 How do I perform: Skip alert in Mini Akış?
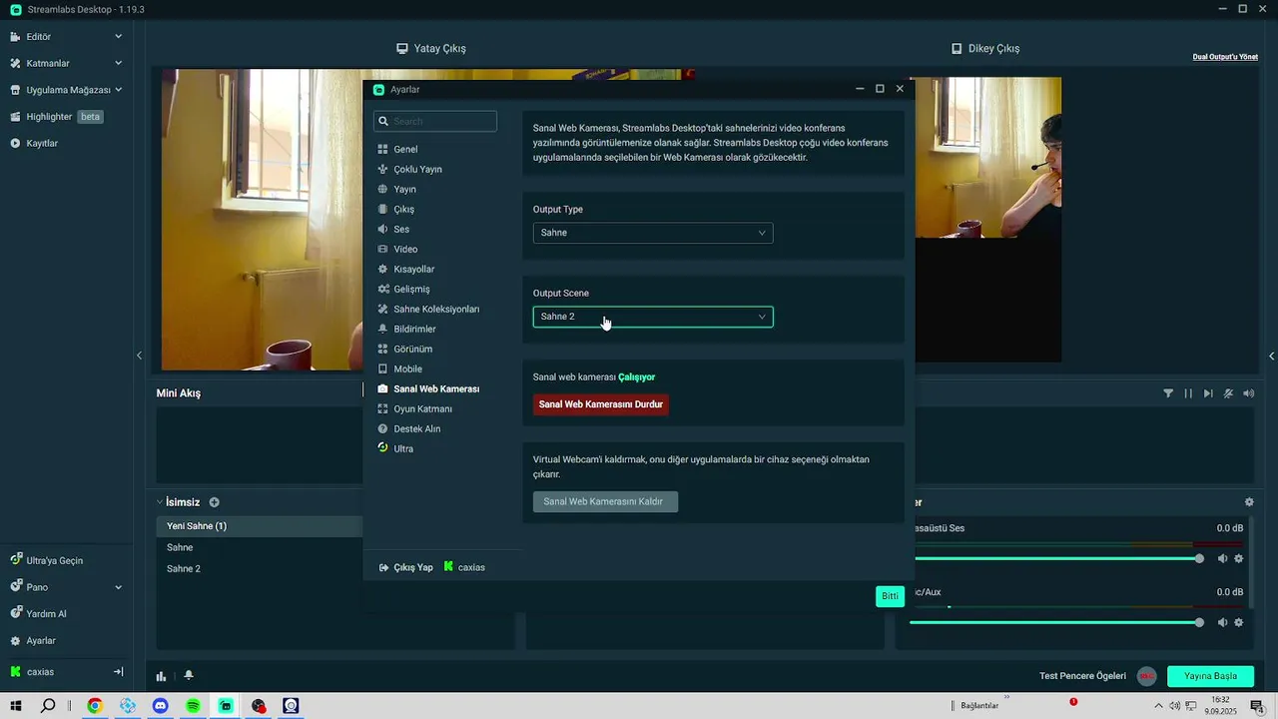click(1208, 393)
